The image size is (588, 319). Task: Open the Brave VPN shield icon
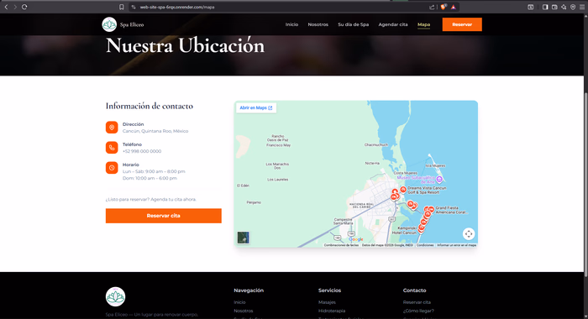pos(573,7)
